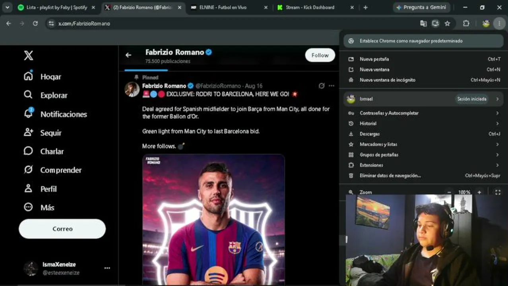Click Pregunta a Gemini button
The height and width of the screenshot is (286, 508).
pos(421,7)
